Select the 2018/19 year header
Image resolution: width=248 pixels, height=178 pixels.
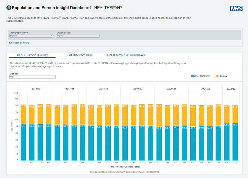(104, 88)
